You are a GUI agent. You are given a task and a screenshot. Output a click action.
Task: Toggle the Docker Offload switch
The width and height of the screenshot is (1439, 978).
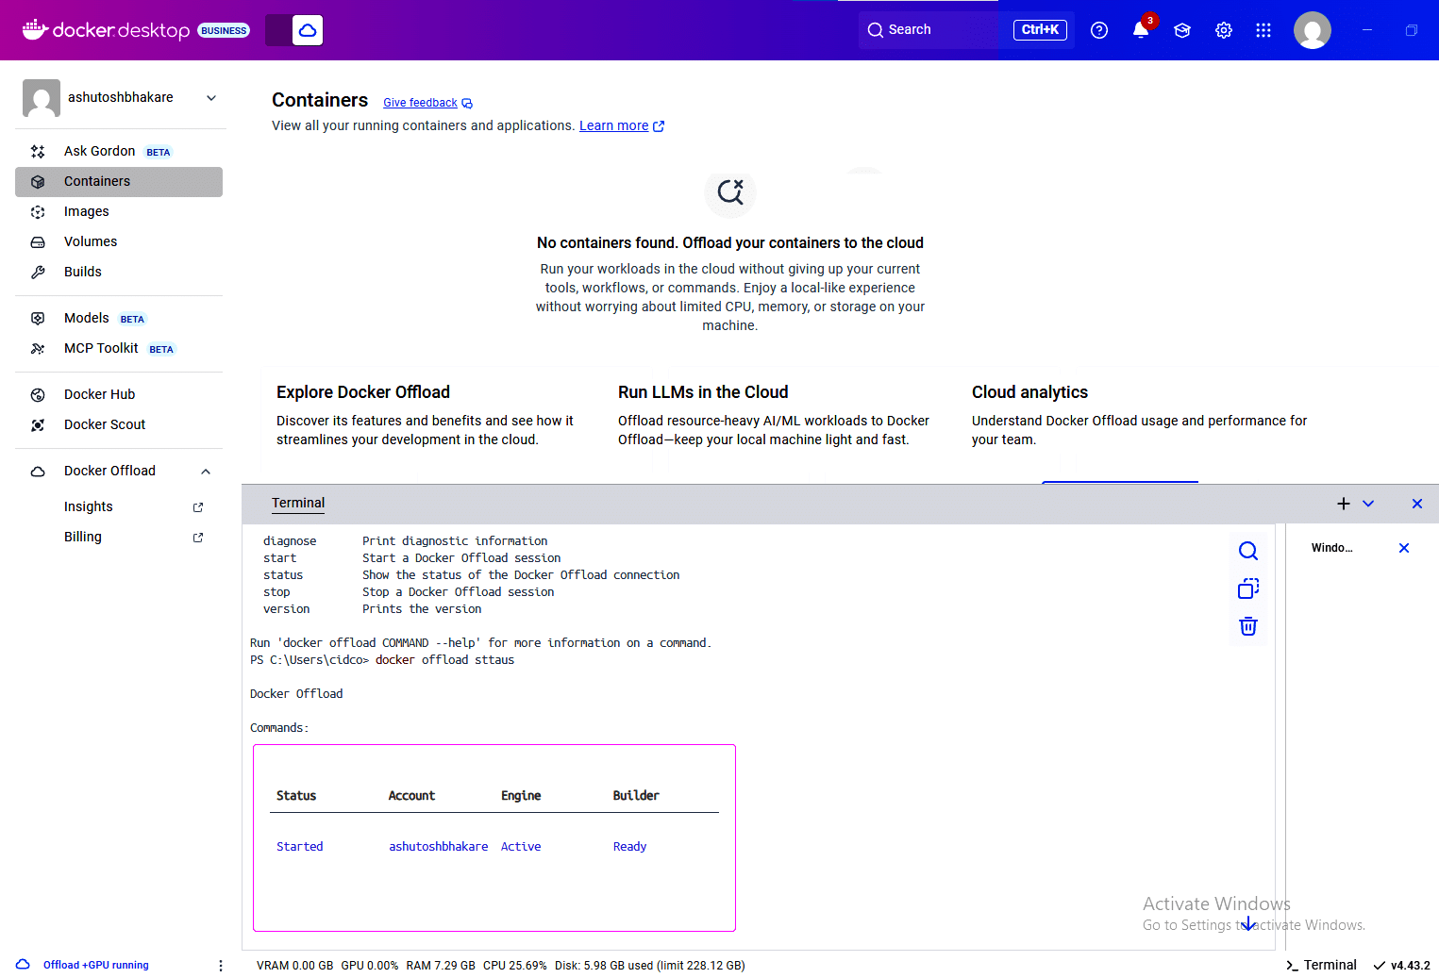293,29
